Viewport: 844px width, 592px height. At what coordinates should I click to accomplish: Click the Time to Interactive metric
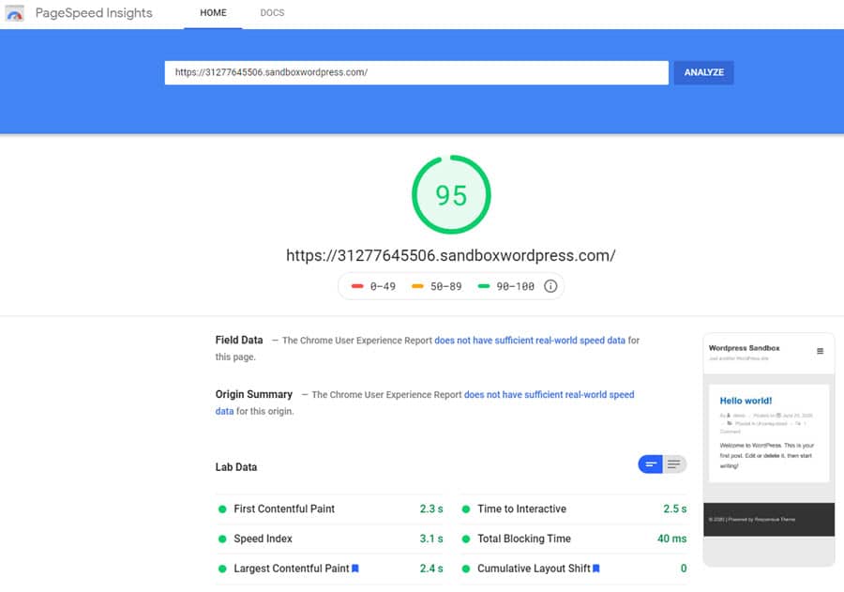[574, 509]
